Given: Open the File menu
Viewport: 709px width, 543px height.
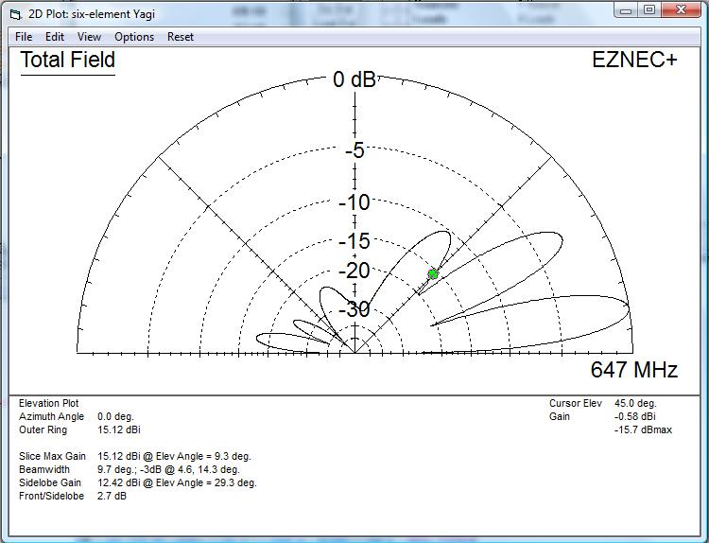Looking at the screenshot, I should pos(24,37).
